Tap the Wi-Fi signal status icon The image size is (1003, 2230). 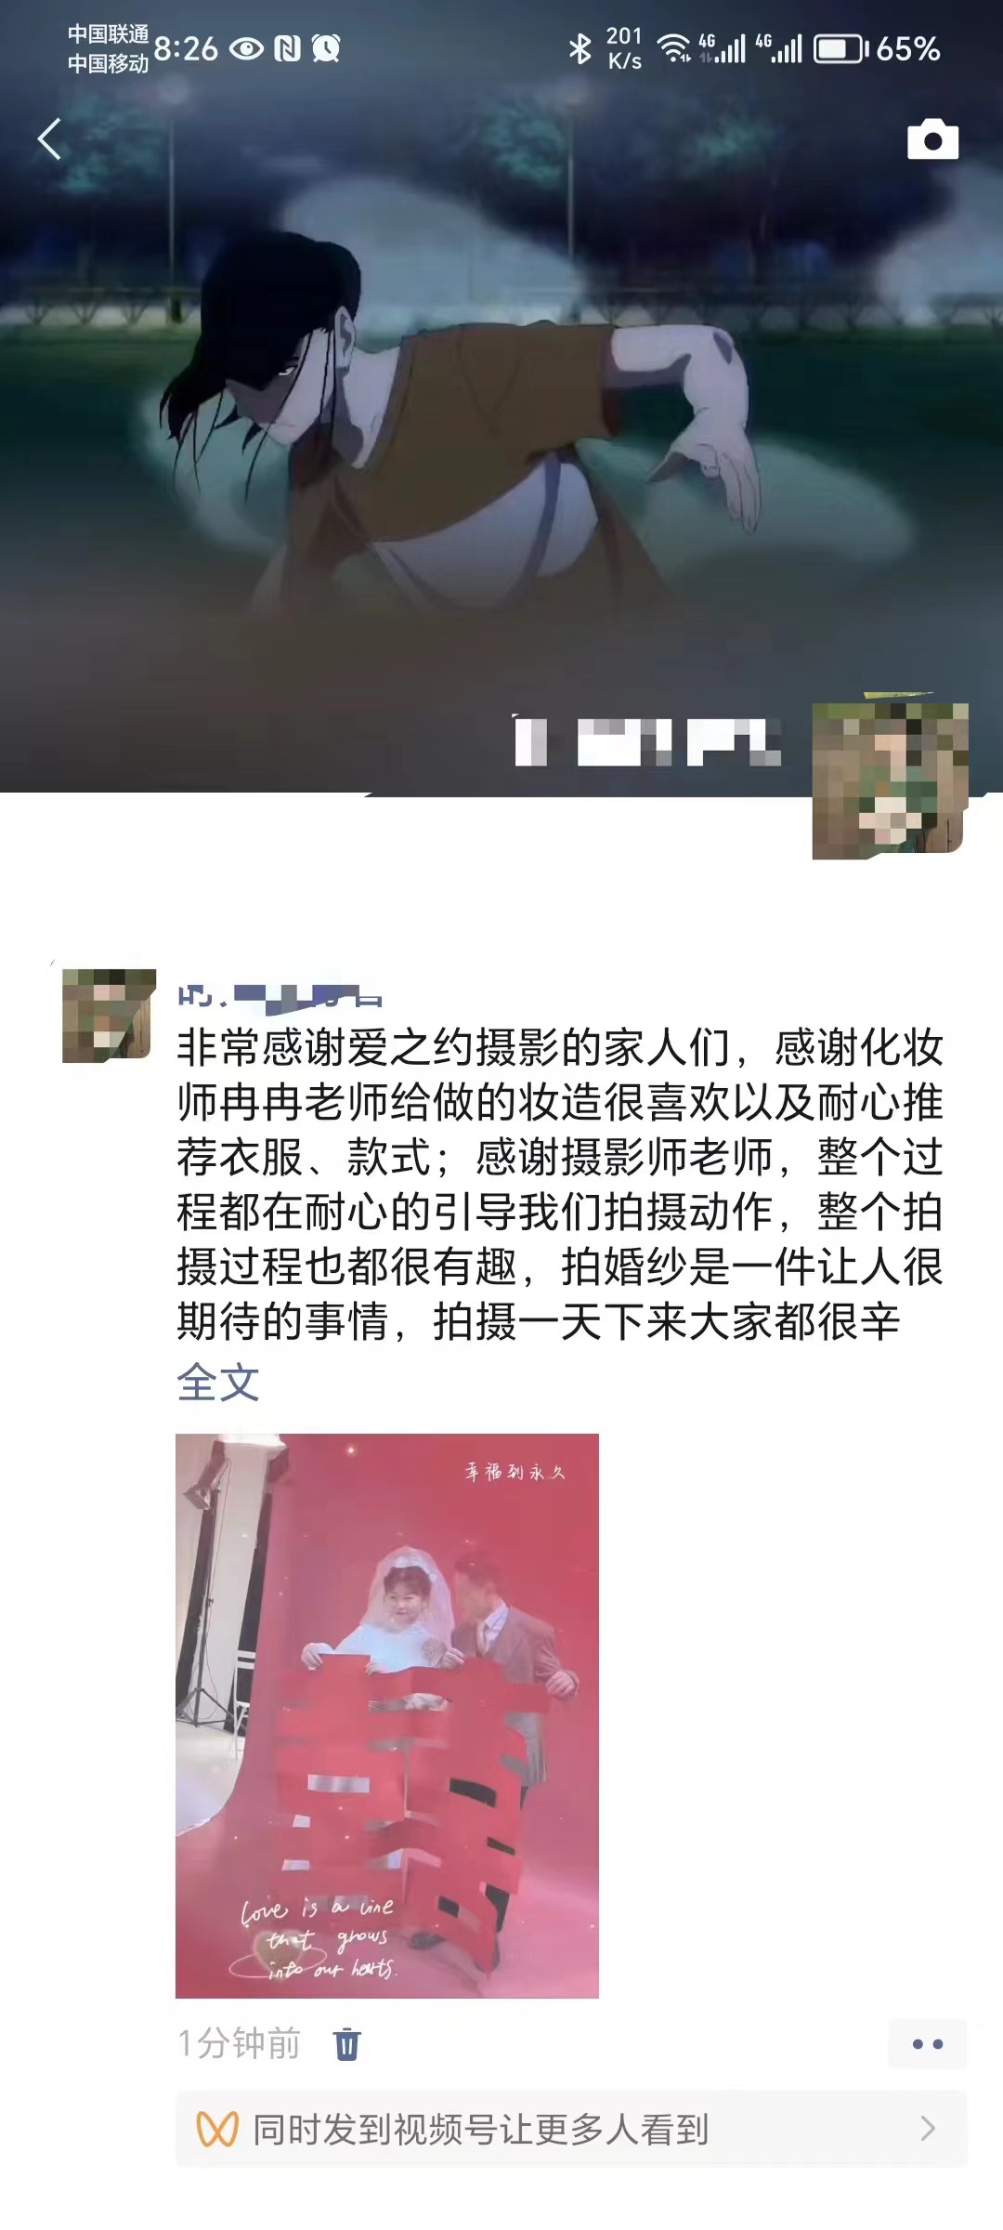pos(674,48)
